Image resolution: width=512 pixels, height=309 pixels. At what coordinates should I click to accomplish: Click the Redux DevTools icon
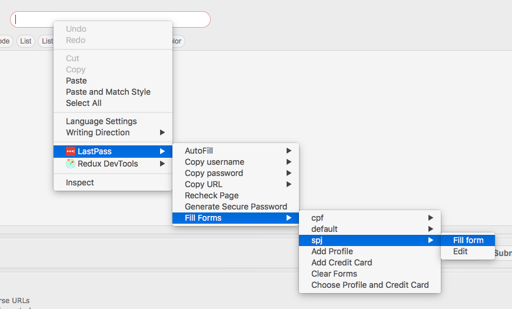(71, 164)
